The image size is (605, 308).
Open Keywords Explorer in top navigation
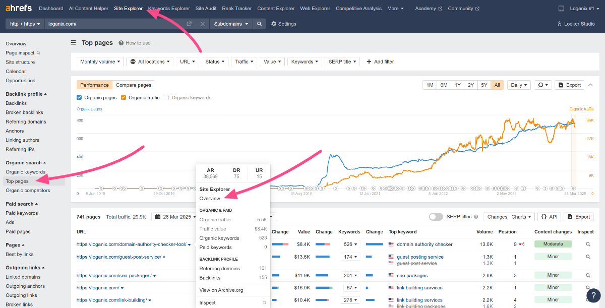pyautogui.click(x=169, y=9)
